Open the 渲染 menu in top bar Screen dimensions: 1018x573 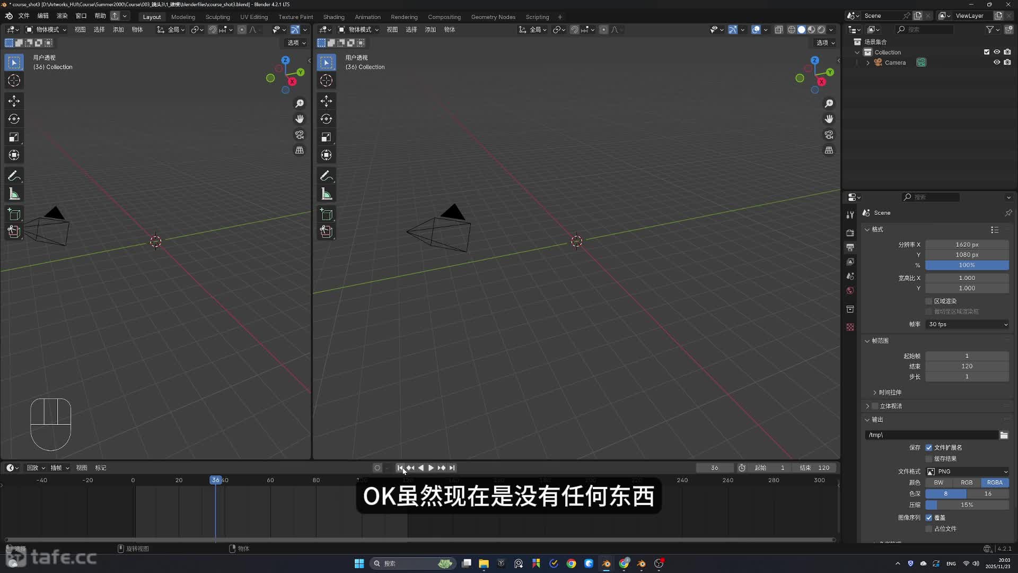62,16
